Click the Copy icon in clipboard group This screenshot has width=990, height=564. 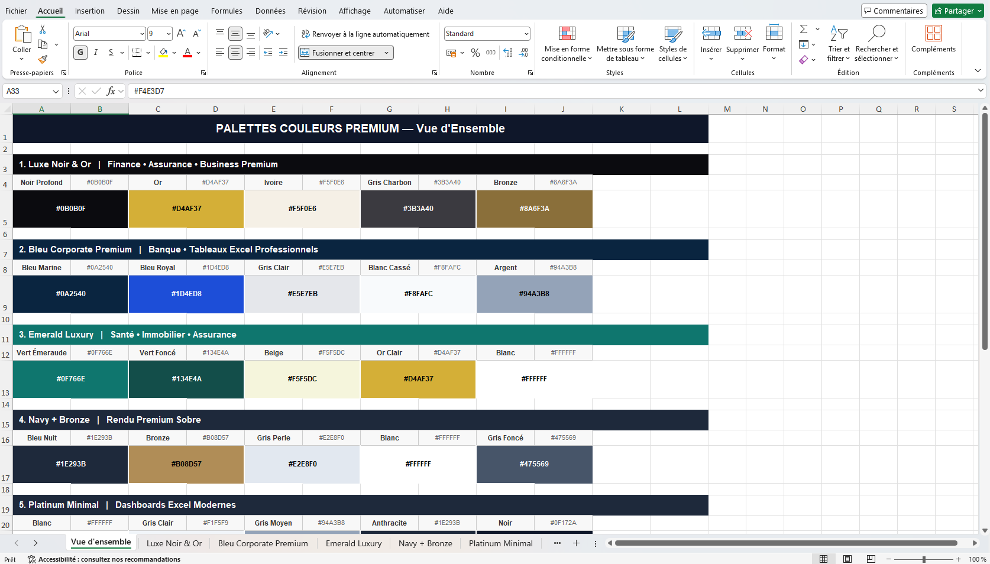(43, 44)
